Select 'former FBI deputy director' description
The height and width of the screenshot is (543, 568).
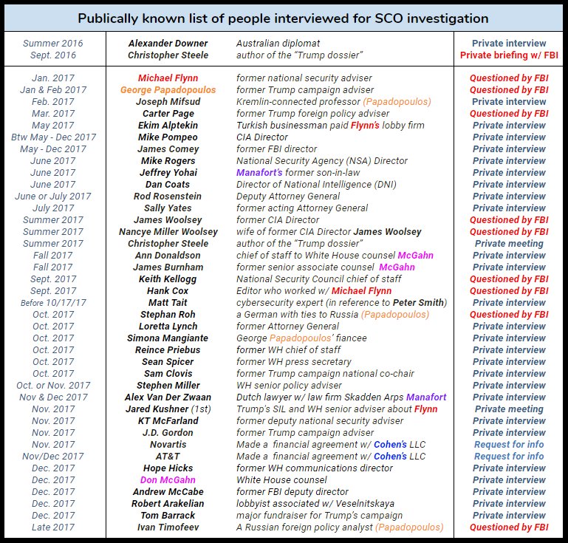pos(292,492)
